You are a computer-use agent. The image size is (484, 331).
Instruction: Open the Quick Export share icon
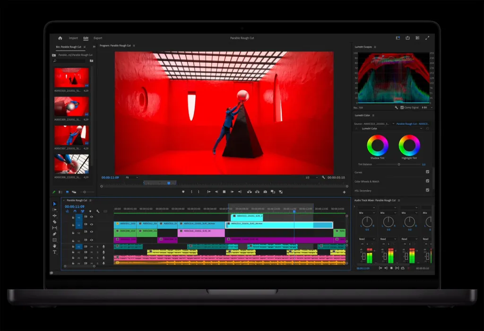[407, 38]
